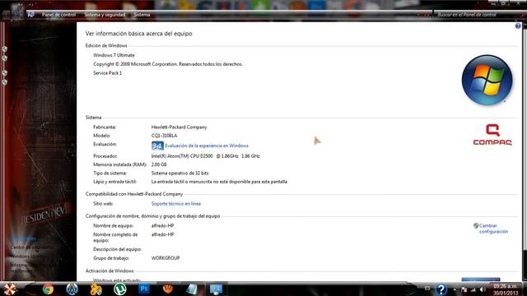Select the WORKGROUP value
This screenshot has height=296, width=527.
click(166, 258)
